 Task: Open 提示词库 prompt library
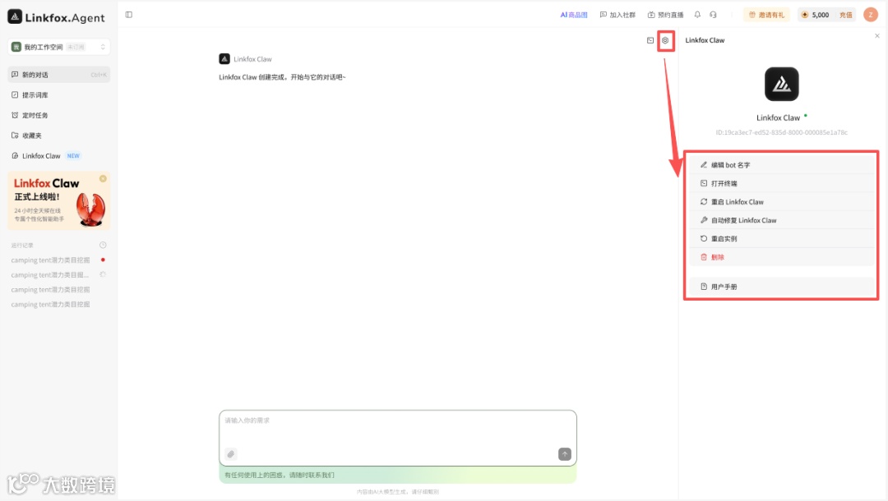pos(59,95)
